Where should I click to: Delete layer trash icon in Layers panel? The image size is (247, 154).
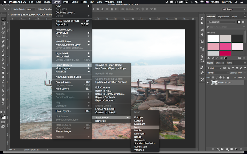click(x=240, y=149)
